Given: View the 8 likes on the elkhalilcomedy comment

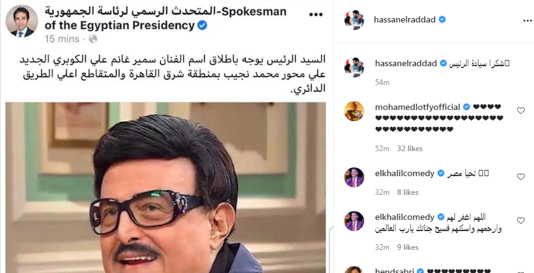Looking at the screenshot, I should [x=408, y=192].
